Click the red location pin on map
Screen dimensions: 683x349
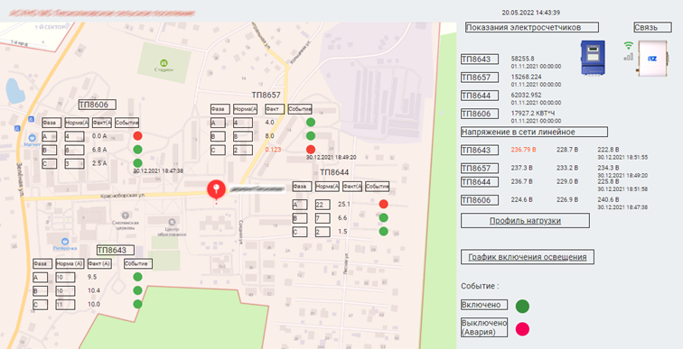[x=216, y=191]
